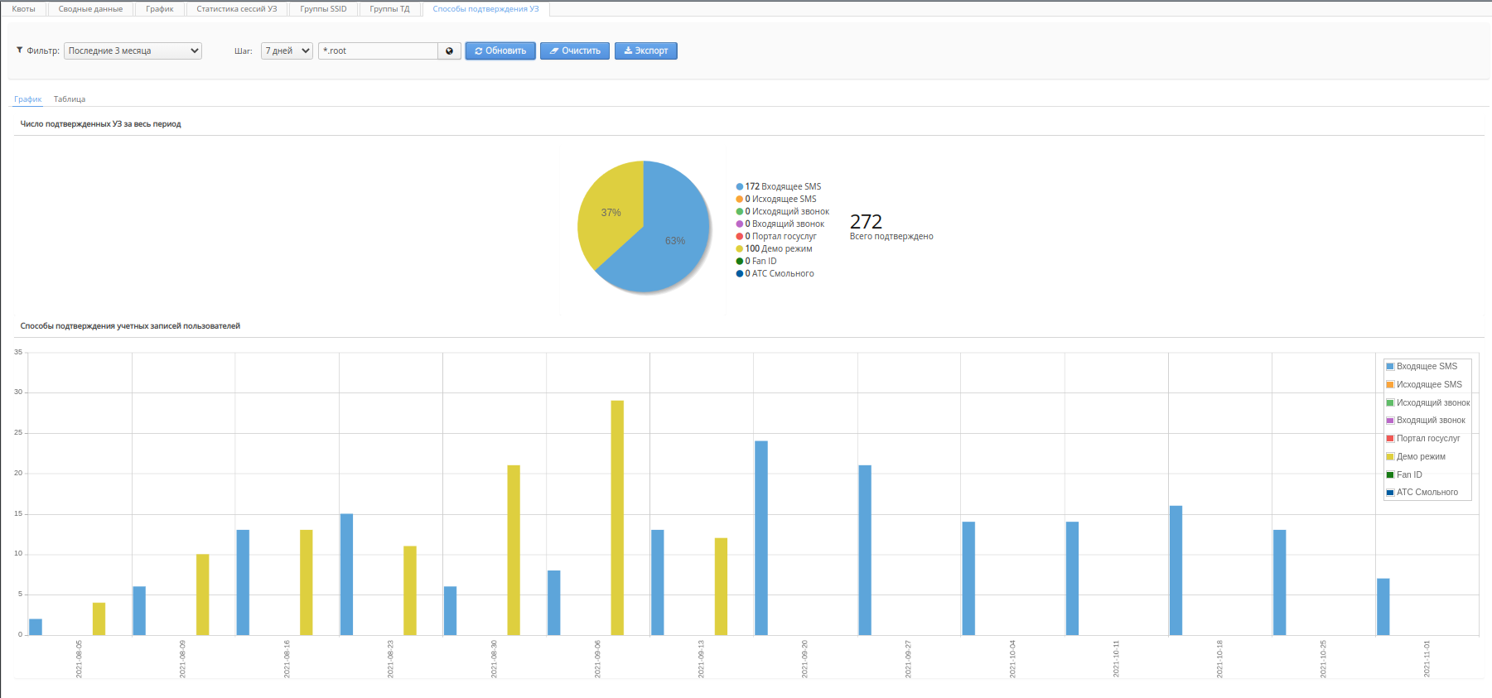Viewport: 1492px width, 698px height.
Task: Open the Последние 3 месяца filter dropdown
Action: 133,51
